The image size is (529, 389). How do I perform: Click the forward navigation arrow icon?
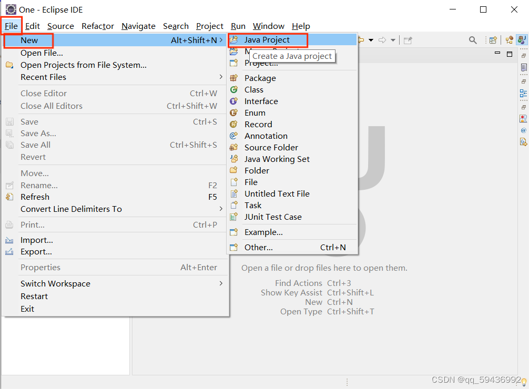(x=382, y=40)
